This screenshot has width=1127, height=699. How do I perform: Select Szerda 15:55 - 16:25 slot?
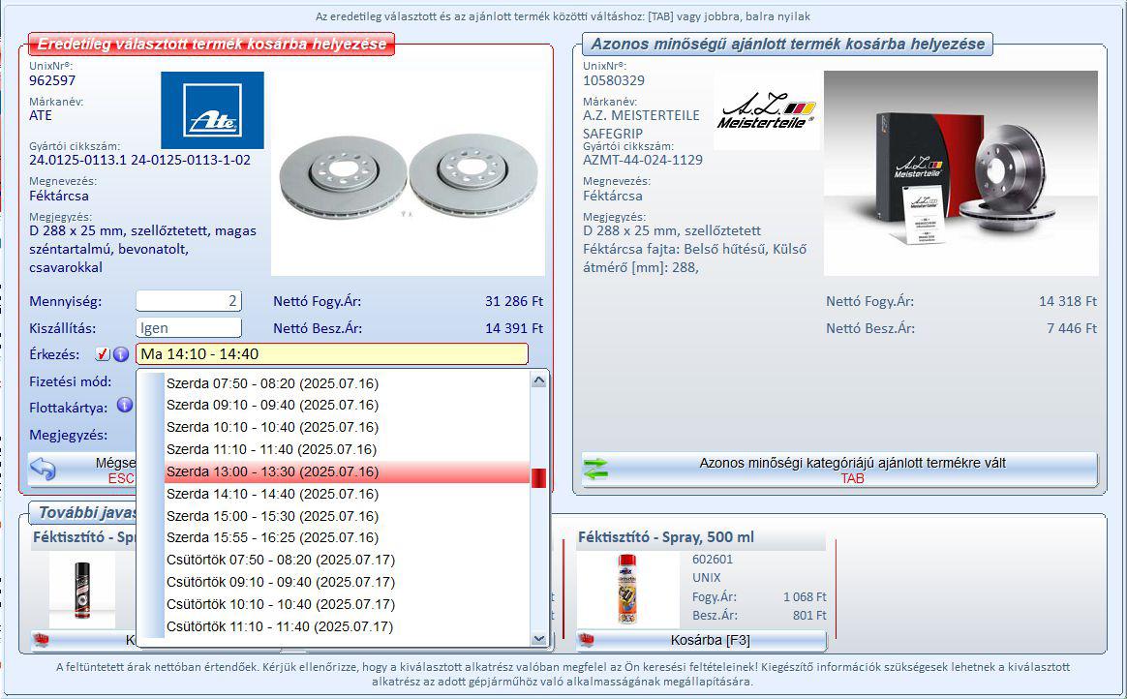348,538
